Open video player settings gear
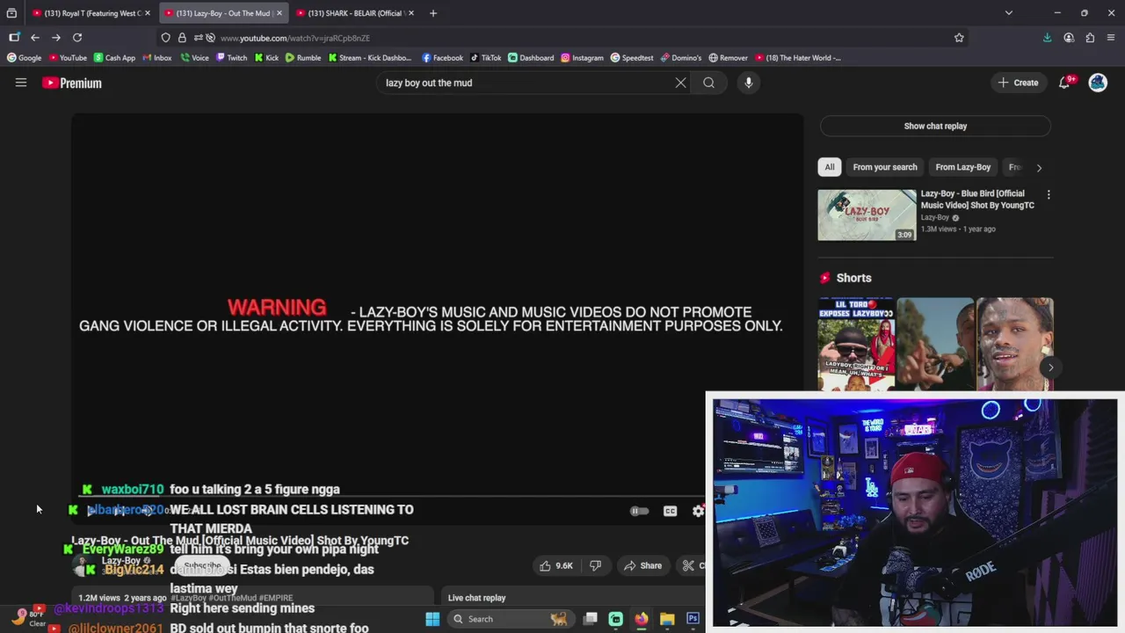Image resolution: width=1125 pixels, height=633 pixels. click(698, 511)
